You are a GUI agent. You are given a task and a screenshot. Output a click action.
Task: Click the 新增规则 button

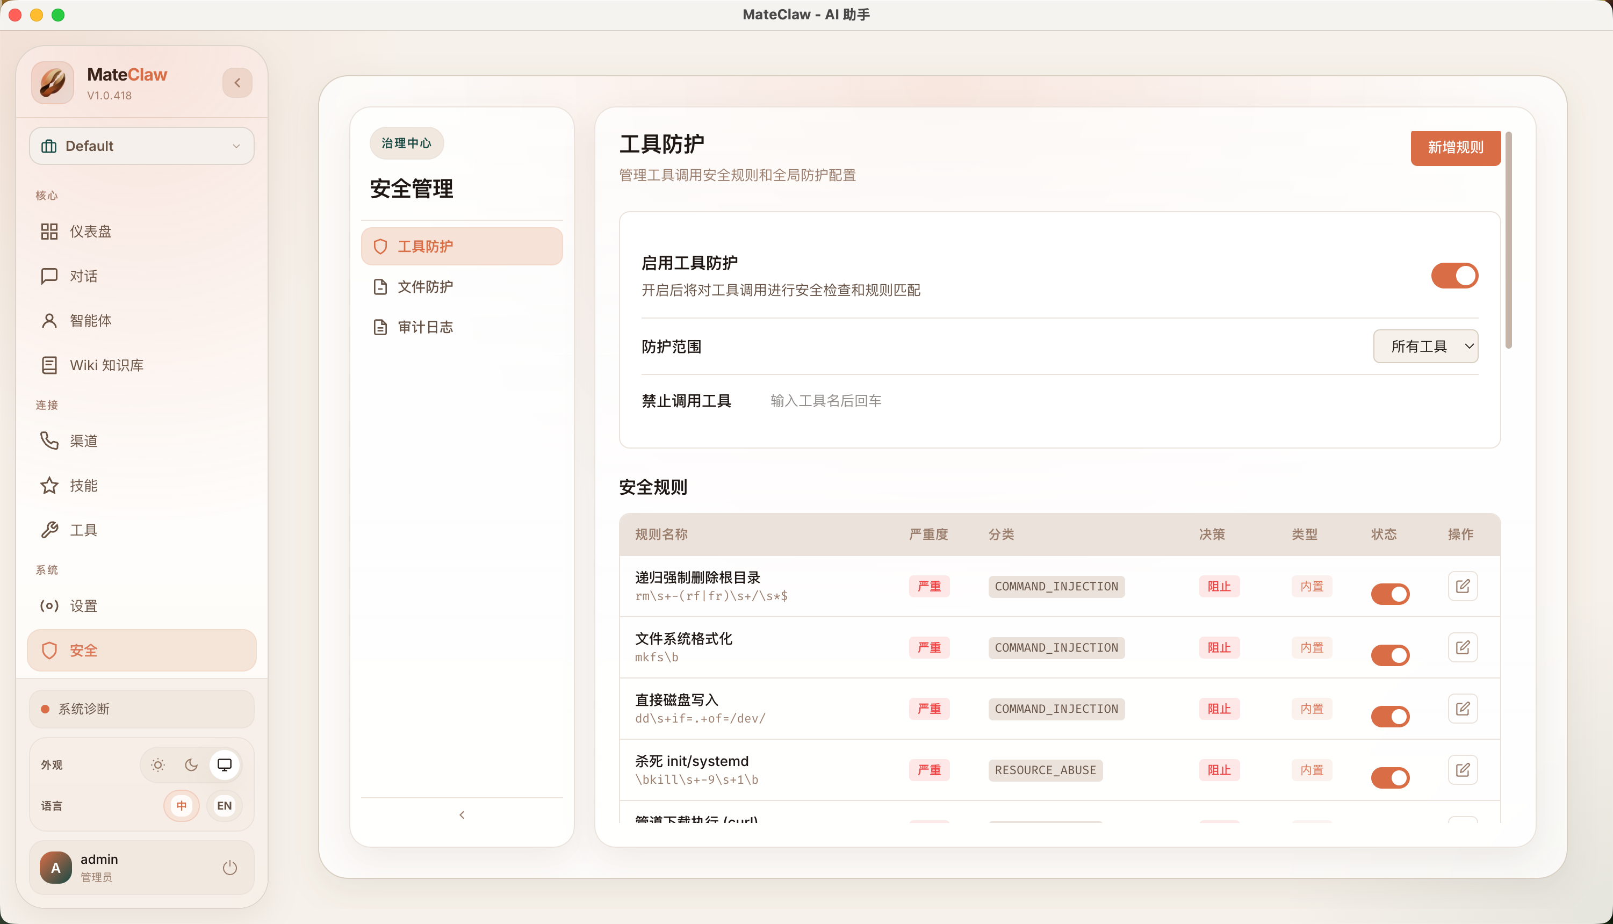point(1455,147)
